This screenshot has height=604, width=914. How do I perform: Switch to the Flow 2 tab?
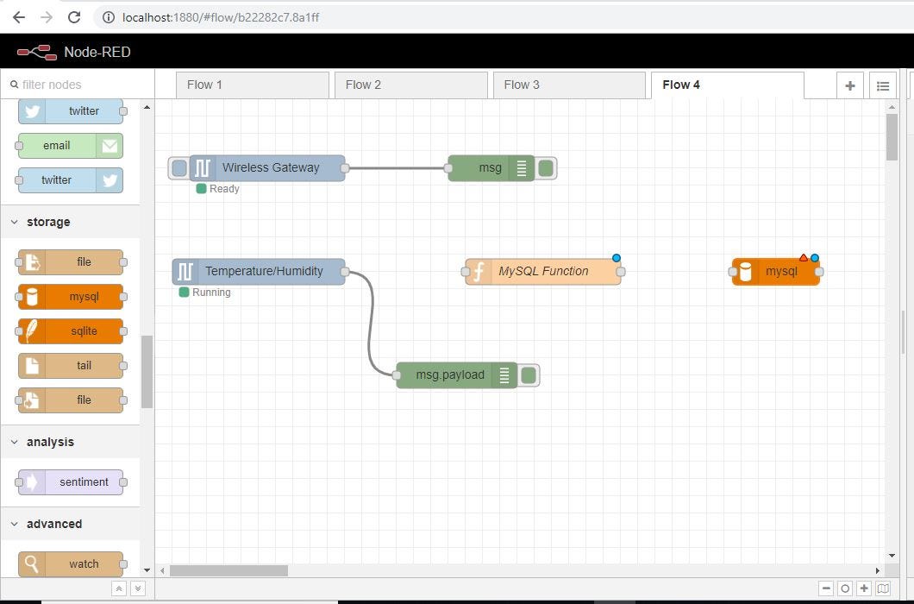pos(411,85)
